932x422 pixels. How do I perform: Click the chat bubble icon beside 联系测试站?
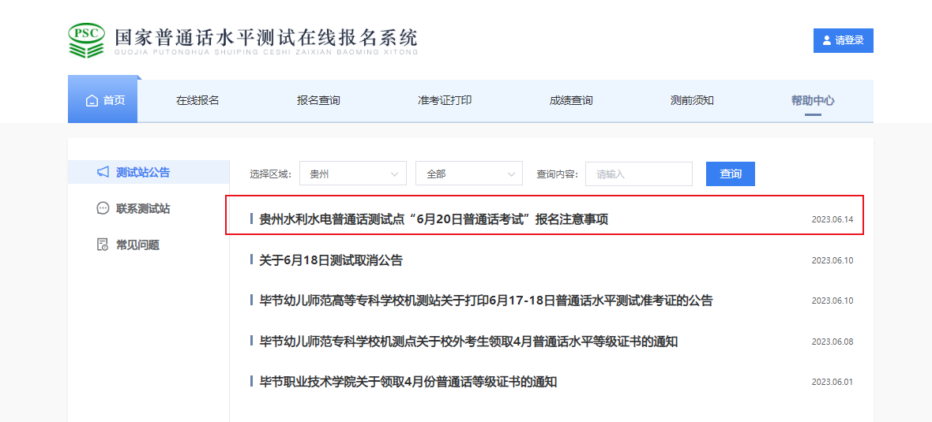103,208
